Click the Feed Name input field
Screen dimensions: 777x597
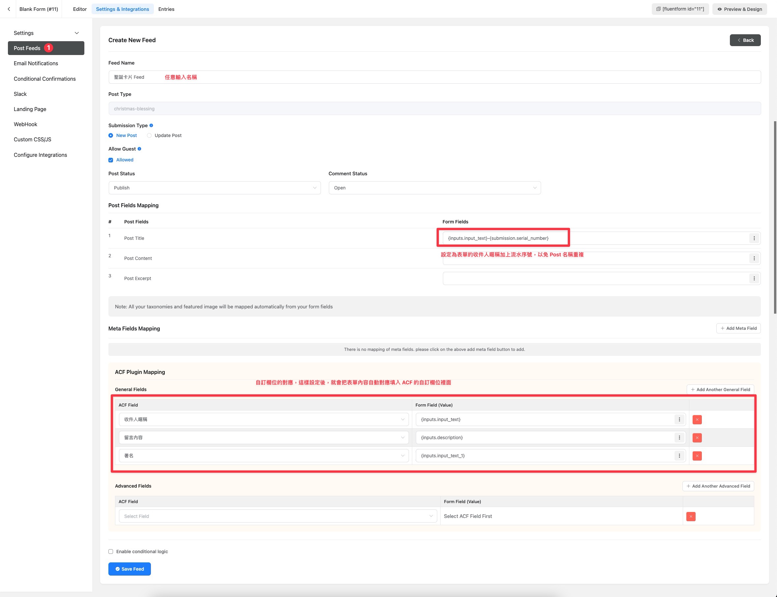(x=434, y=77)
